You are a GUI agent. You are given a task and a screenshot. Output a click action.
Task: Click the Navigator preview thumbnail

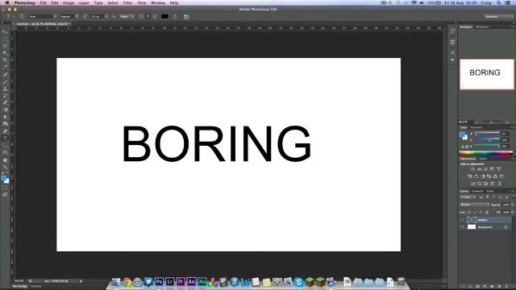click(487, 74)
